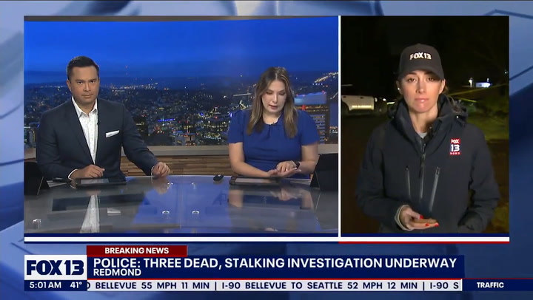This screenshot has height=300, width=533.
Task: Click the 5:01 AM time display
Action: click(x=45, y=285)
